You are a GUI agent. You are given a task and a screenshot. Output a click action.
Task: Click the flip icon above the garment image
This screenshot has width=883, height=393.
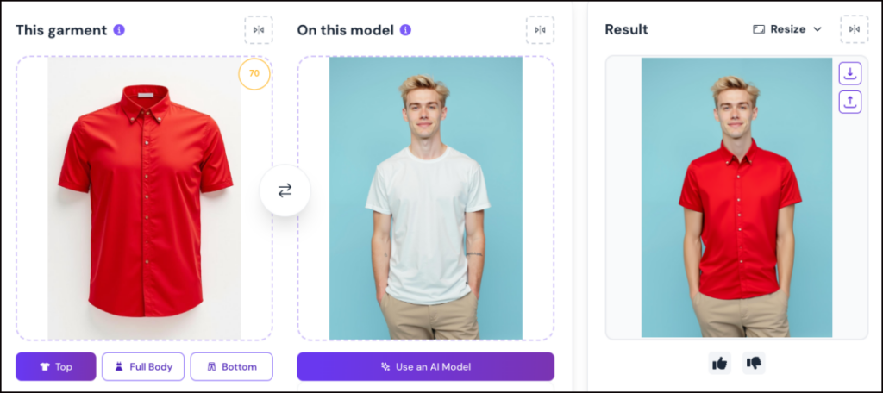[x=258, y=30]
